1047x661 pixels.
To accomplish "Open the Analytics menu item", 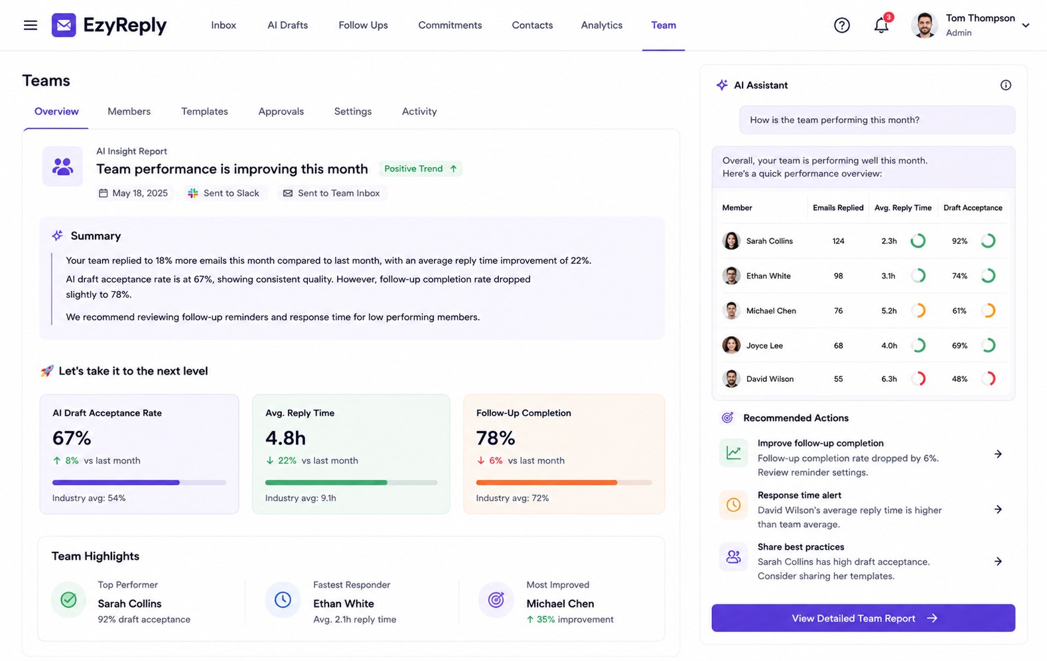I will click(x=601, y=25).
